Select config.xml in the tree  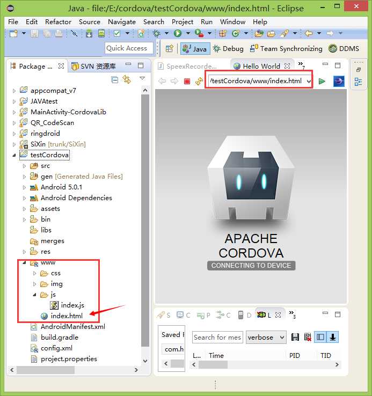(x=52, y=348)
